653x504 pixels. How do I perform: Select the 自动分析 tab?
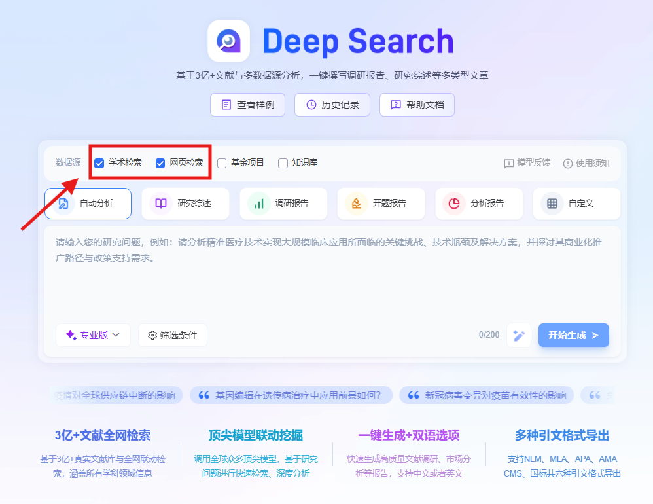pyautogui.click(x=88, y=204)
